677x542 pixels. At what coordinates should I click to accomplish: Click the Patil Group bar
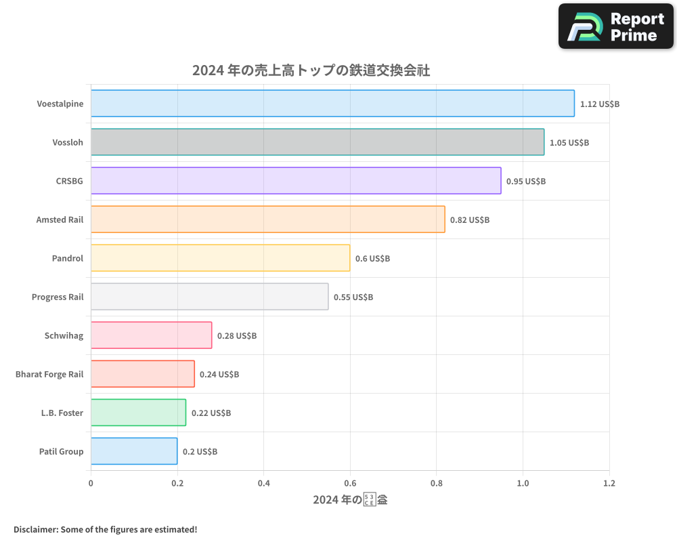click(133, 451)
